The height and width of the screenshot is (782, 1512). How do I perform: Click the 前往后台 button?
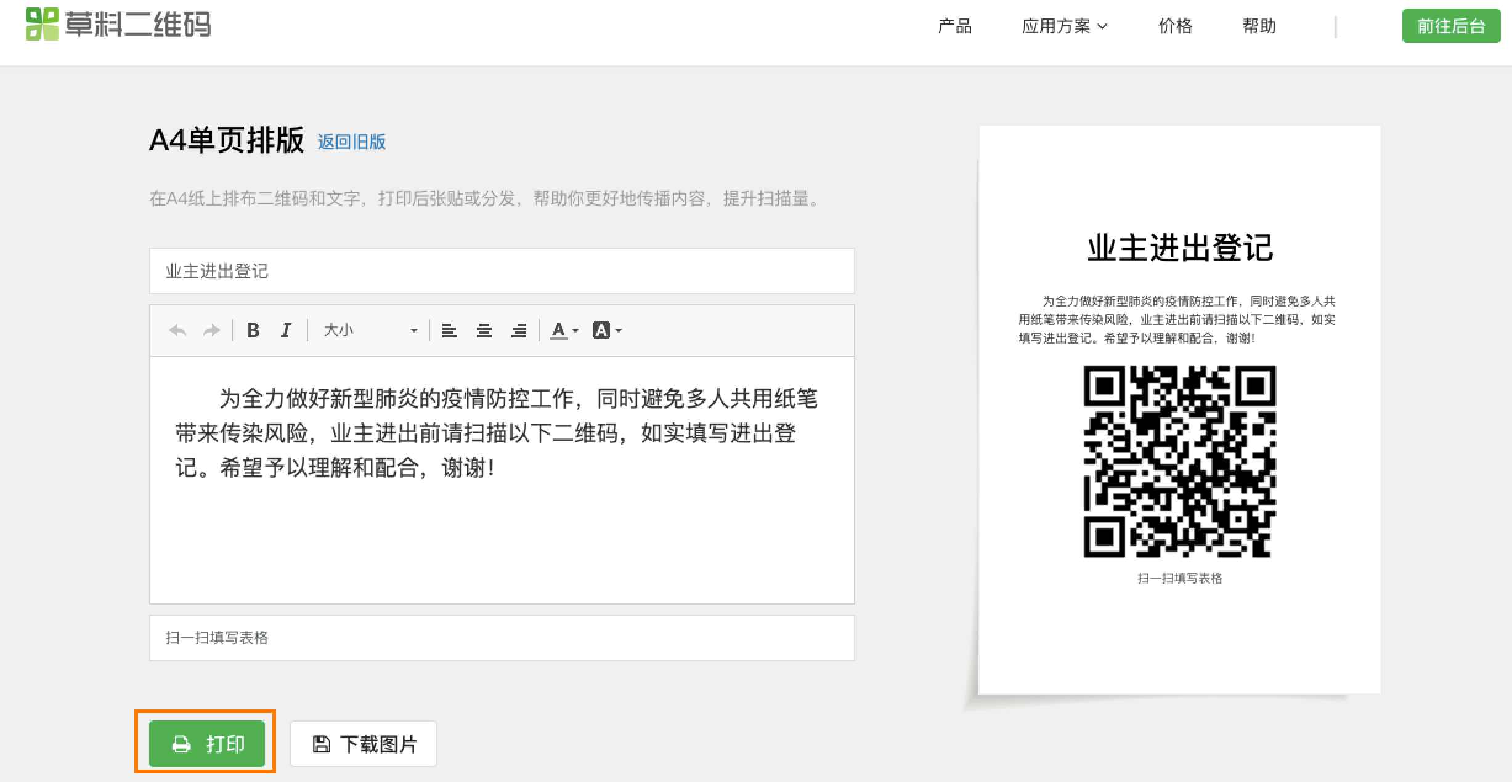coord(1451,26)
